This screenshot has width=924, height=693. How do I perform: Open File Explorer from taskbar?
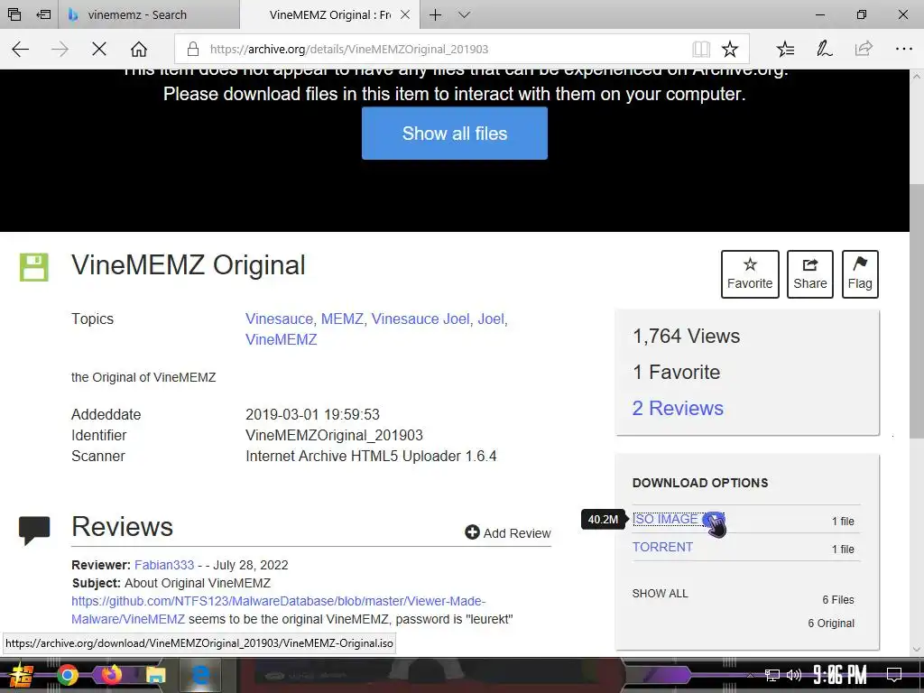click(156, 675)
